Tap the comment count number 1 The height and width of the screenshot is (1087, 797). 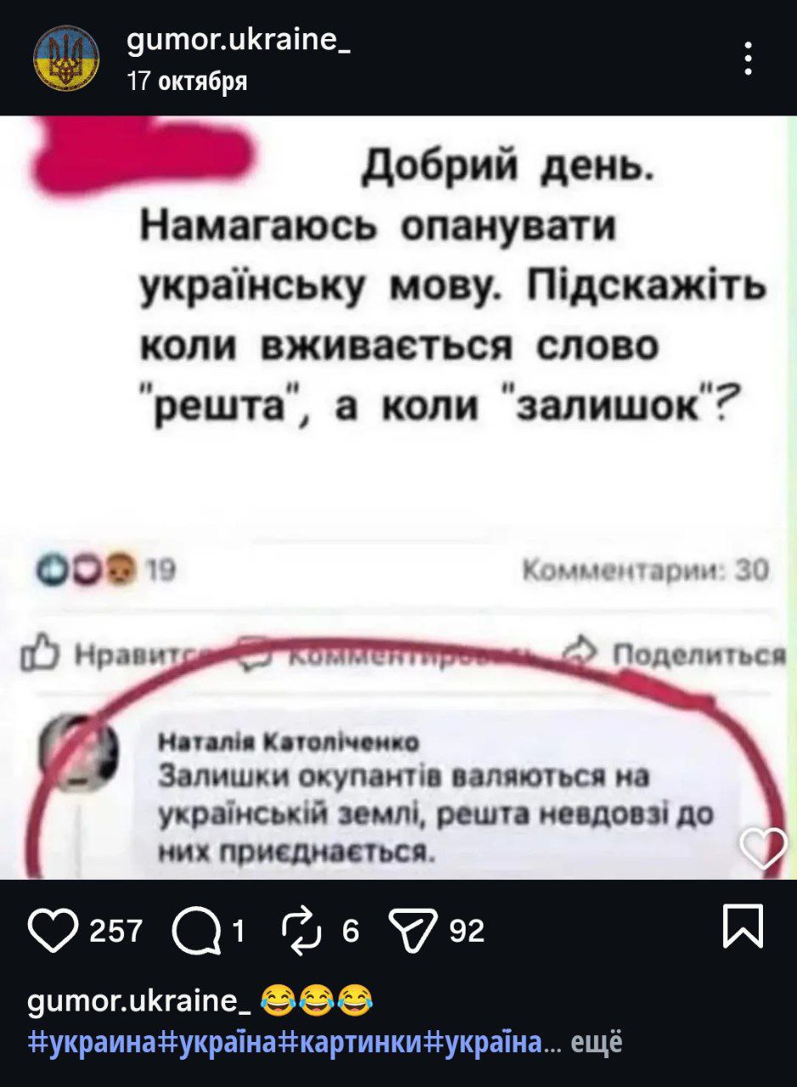[x=240, y=932]
